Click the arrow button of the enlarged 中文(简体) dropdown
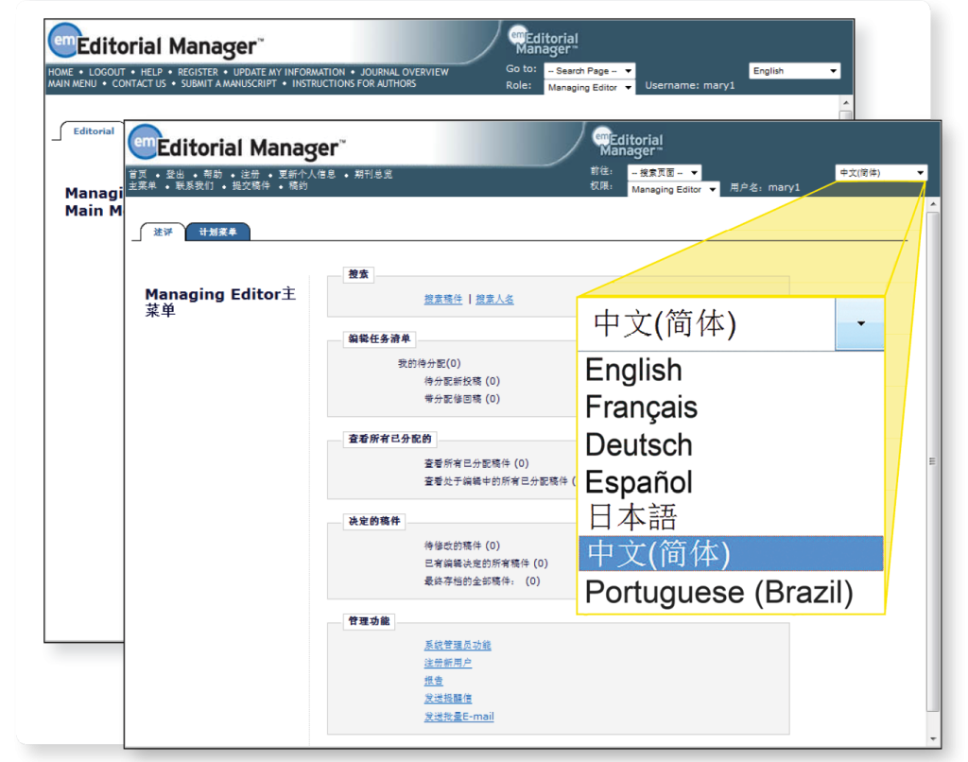The height and width of the screenshot is (762, 968). (859, 323)
